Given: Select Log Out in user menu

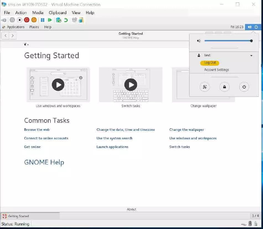Looking at the screenshot, I should click(210, 63).
